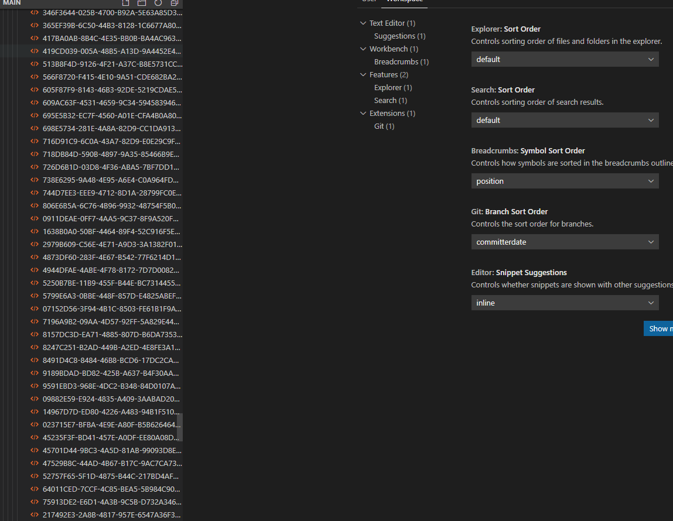
Task: Click the Refresh Explorer icon
Action: [x=157, y=3]
